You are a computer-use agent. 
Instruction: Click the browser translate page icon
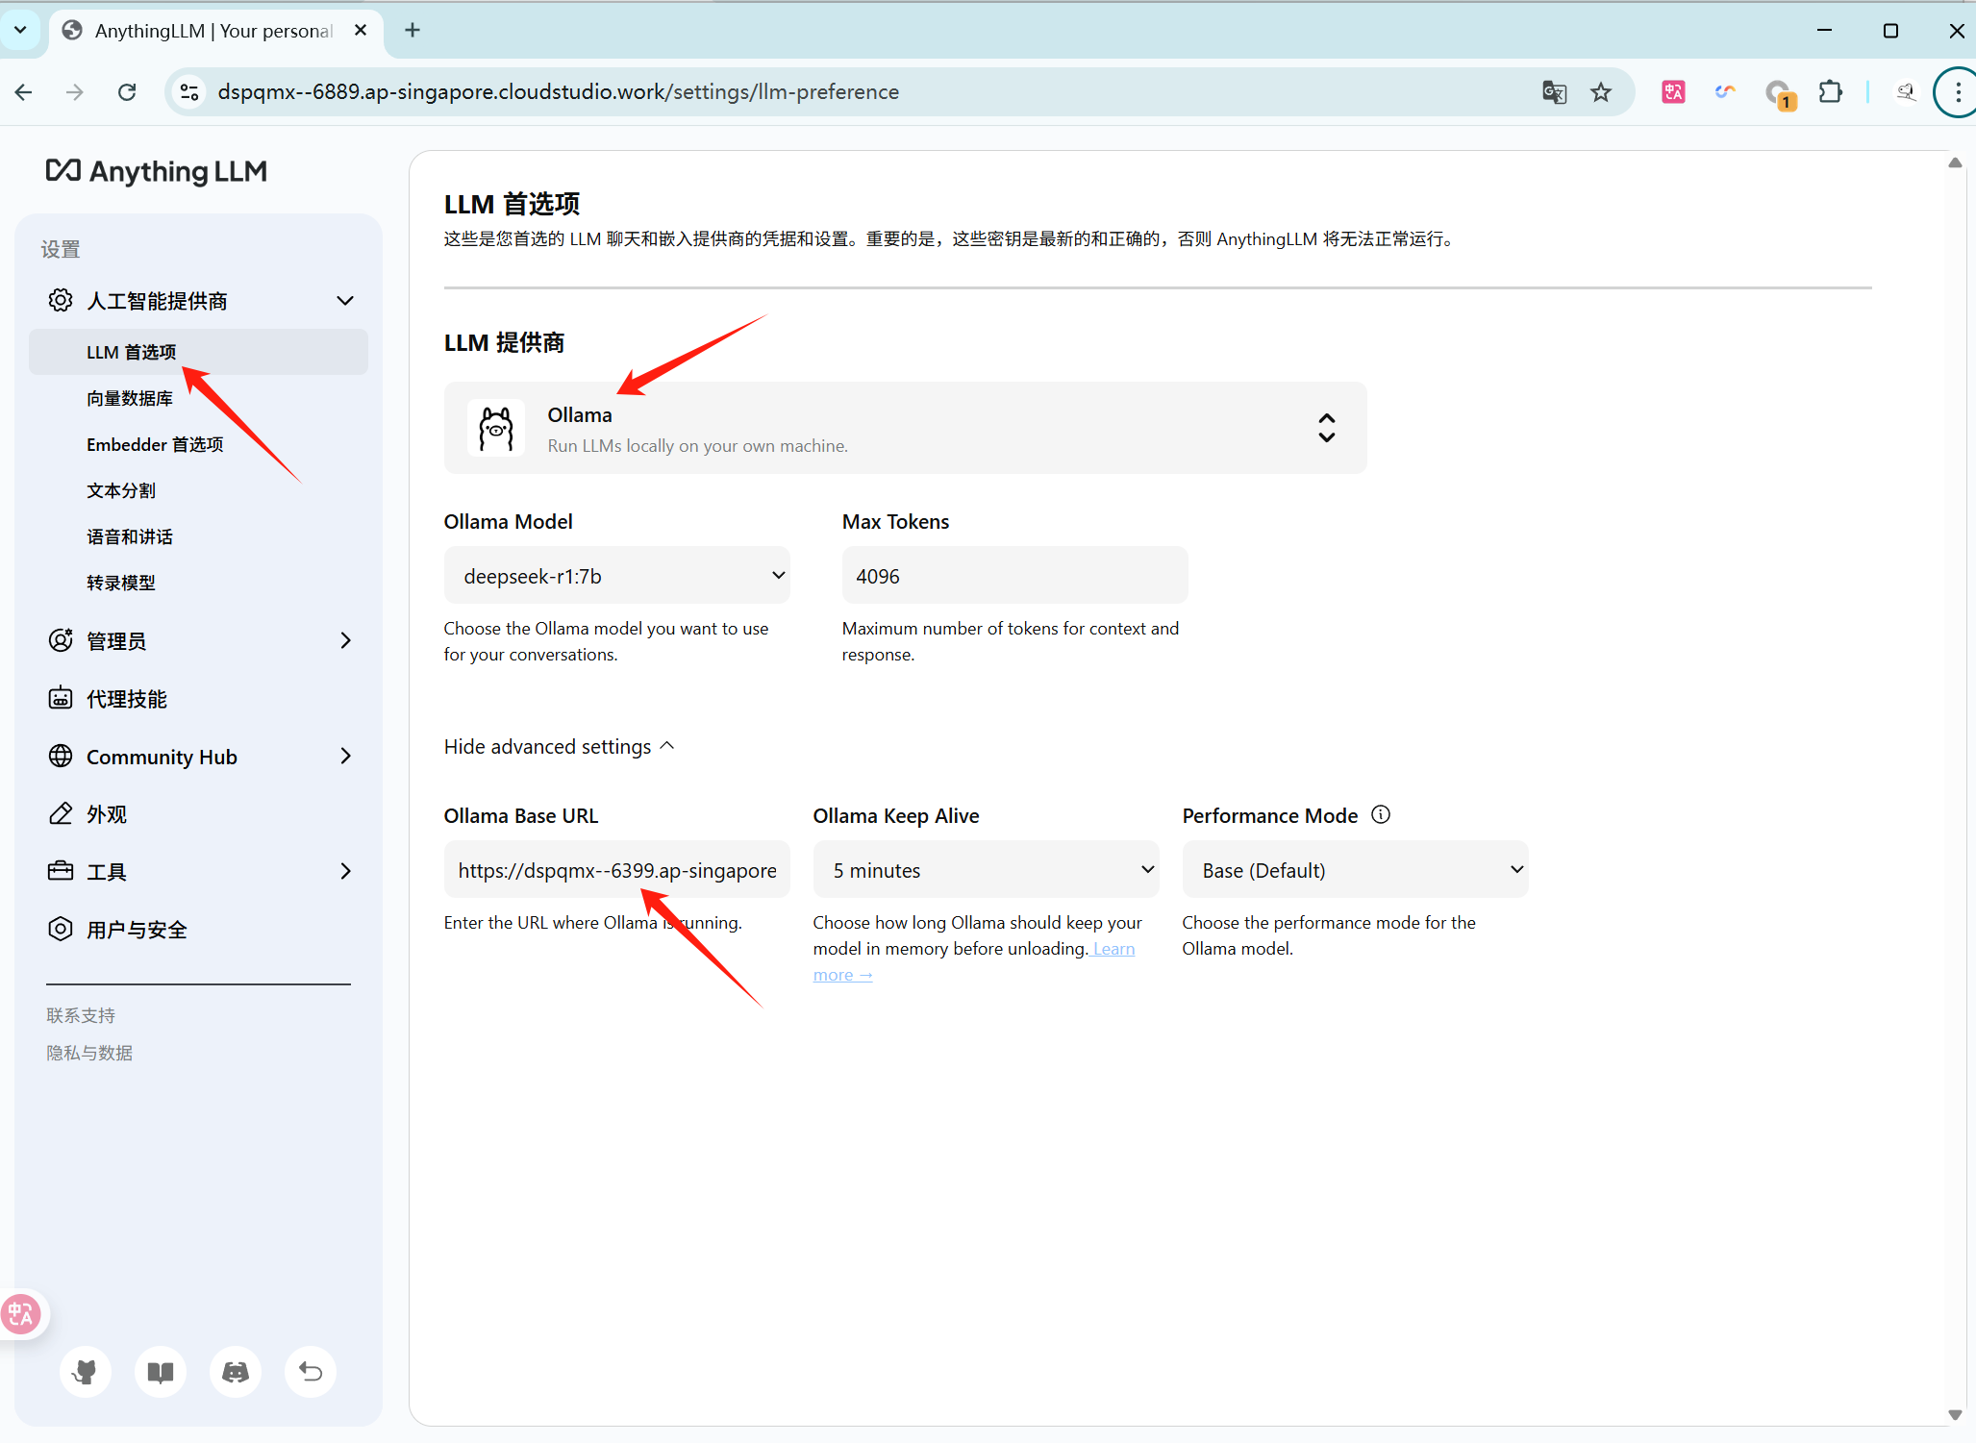[x=1554, y=92]
